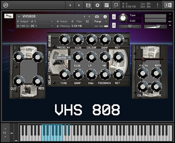
Task: Solo the instrument with S button
Action: (114, 17)
